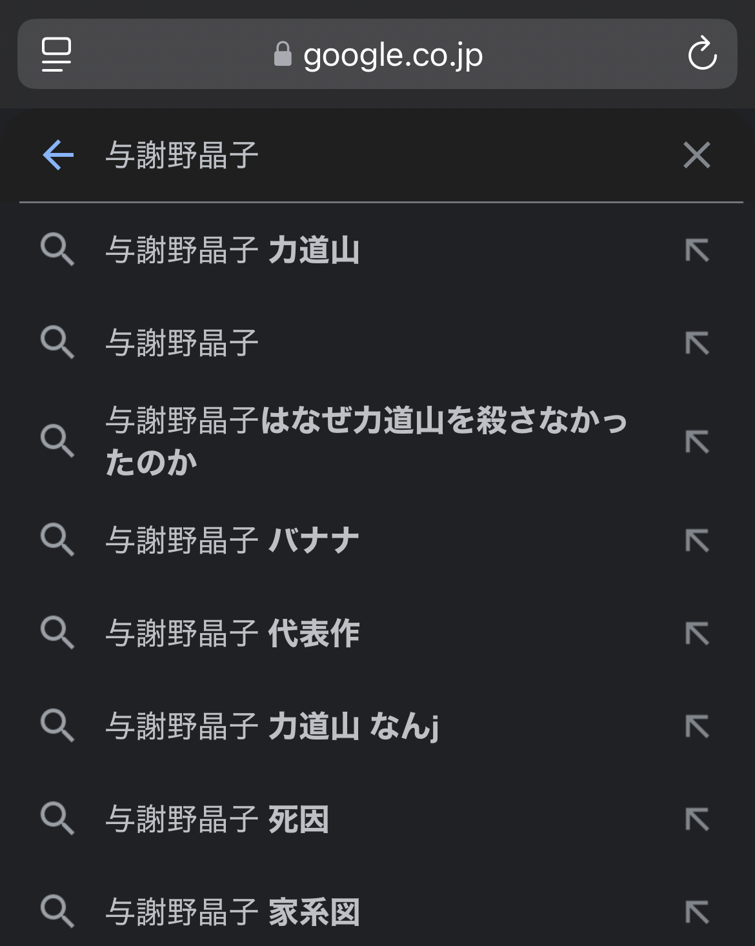755x946 pixels.
Task: Open the page reader menu icon
Action: pos(57,54)
